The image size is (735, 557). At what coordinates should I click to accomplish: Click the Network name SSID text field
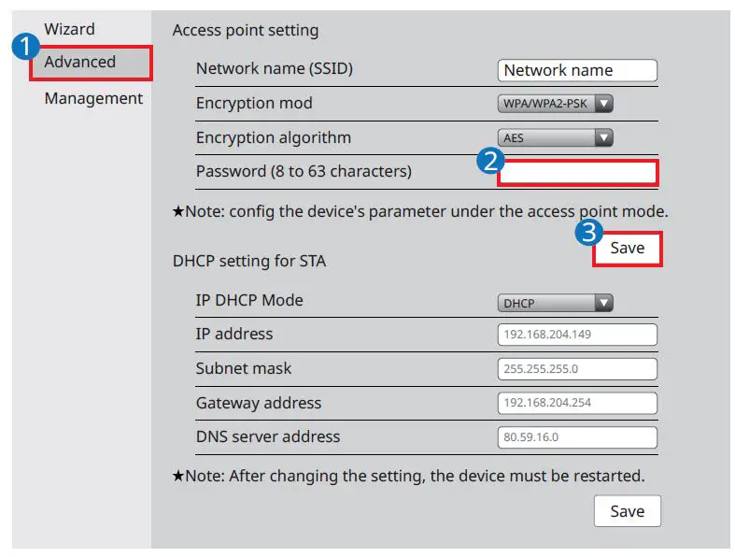coord(577,70)
